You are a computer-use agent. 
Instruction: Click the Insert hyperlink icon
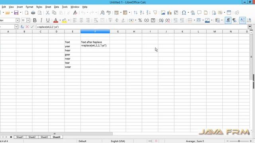tap(193, 13)
